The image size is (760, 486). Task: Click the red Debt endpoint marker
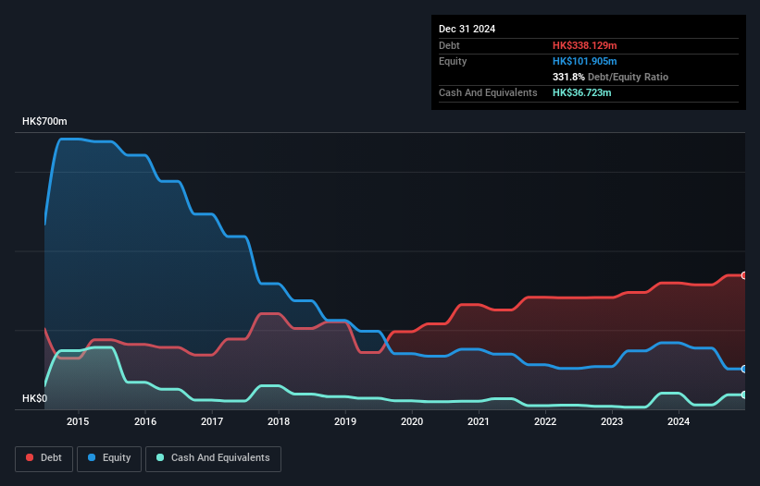coord(744,275)
